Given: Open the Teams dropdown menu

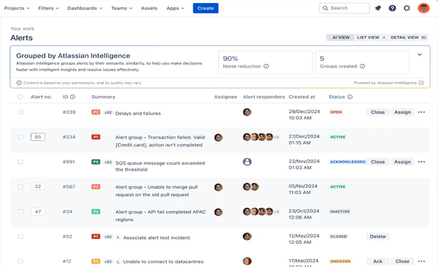Looking at the screenshot, I should point(122,8).
